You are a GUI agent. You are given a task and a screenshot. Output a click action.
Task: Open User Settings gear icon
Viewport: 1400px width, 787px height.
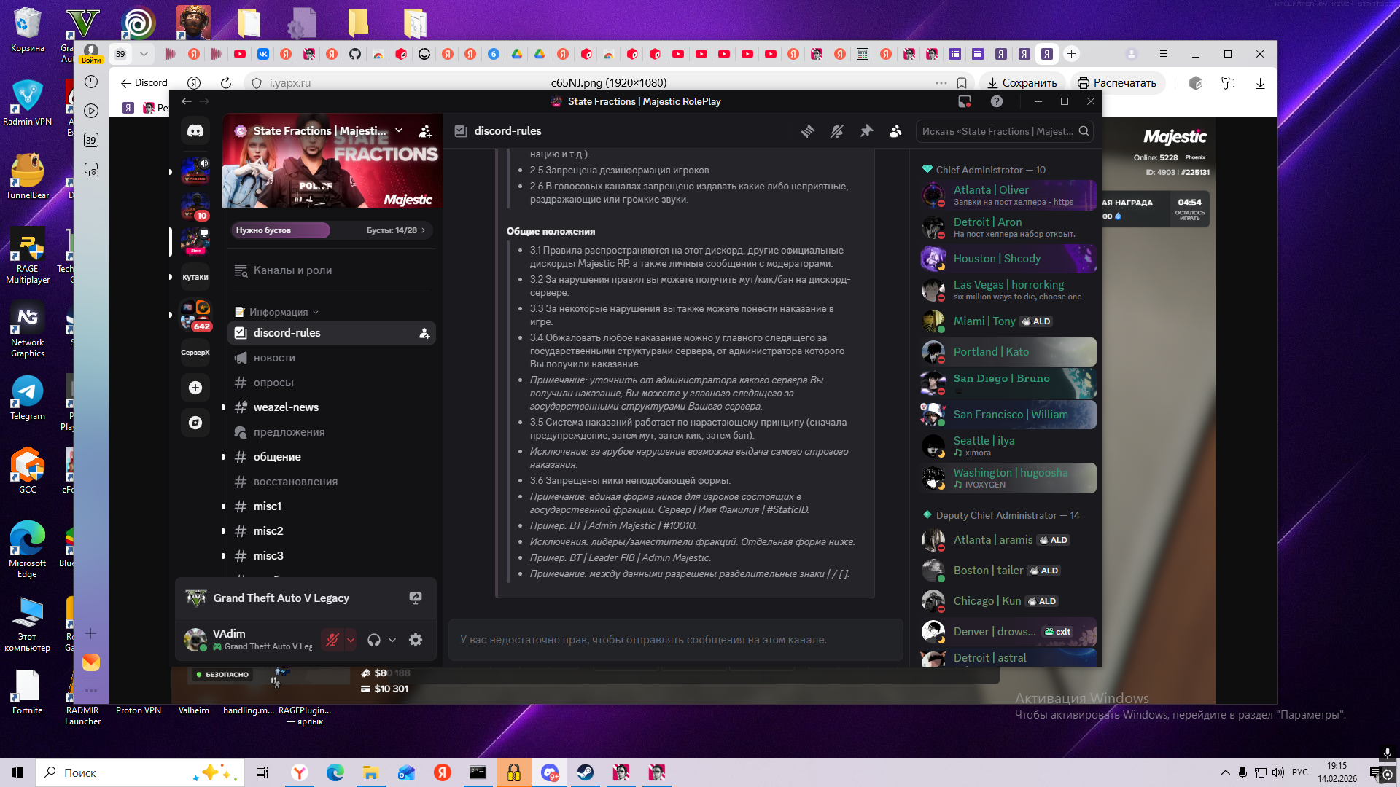tap(416, 640)
